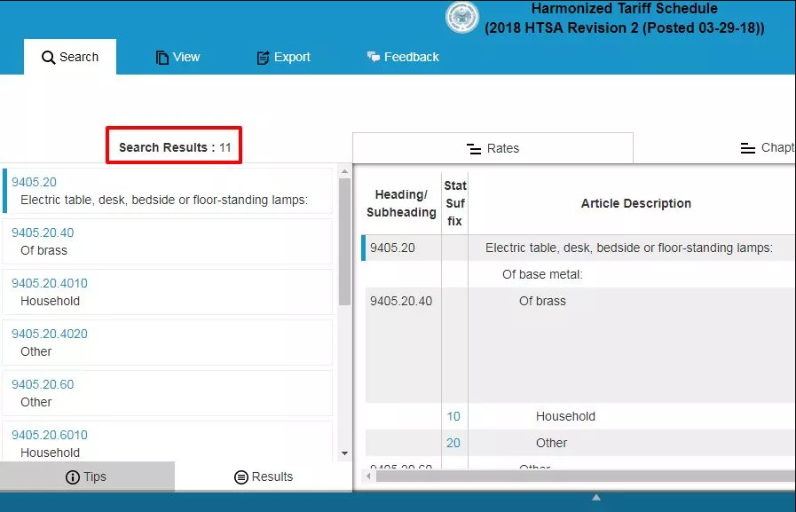Click 'Of base metal:' description row
The height and width of the screenshot is (512, 796).
point(542,274)
